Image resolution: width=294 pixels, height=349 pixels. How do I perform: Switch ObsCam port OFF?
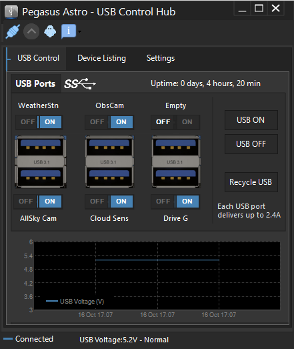pyautogui.click(x=97, y=122)
